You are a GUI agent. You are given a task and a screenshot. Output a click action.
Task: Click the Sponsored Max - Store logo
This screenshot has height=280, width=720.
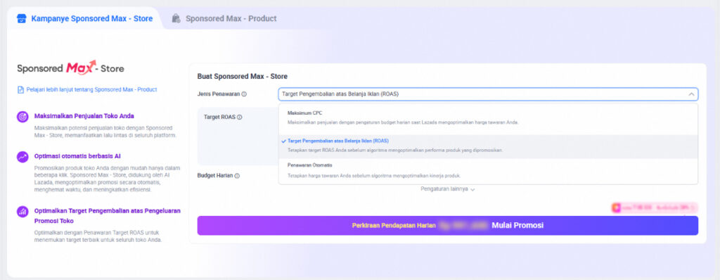pyautogui.click(x=70, y=68)
